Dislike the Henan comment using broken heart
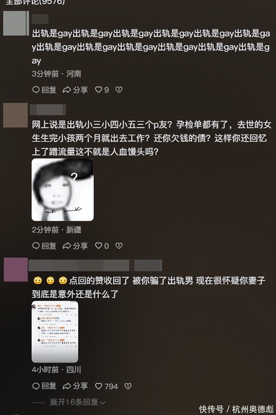The height and width of the screenshot is (415, 276). [119, 90]
